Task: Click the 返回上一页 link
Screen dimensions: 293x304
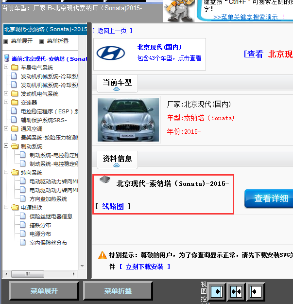Action: click(x=112, y=31)
